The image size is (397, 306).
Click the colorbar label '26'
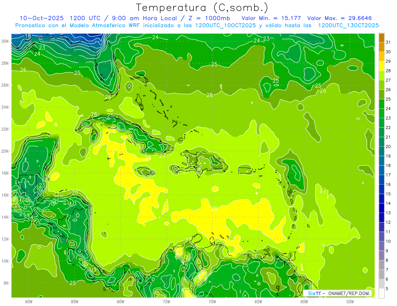tap(388, 89)
